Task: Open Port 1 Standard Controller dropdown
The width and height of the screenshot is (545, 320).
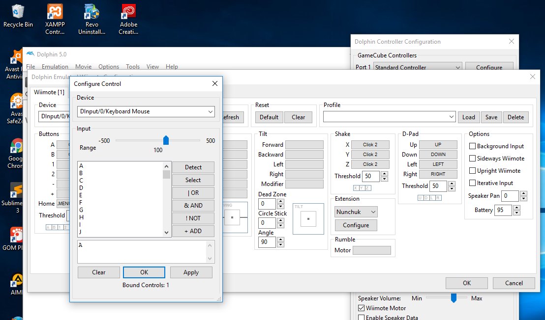Action: (x=418, y=67)
